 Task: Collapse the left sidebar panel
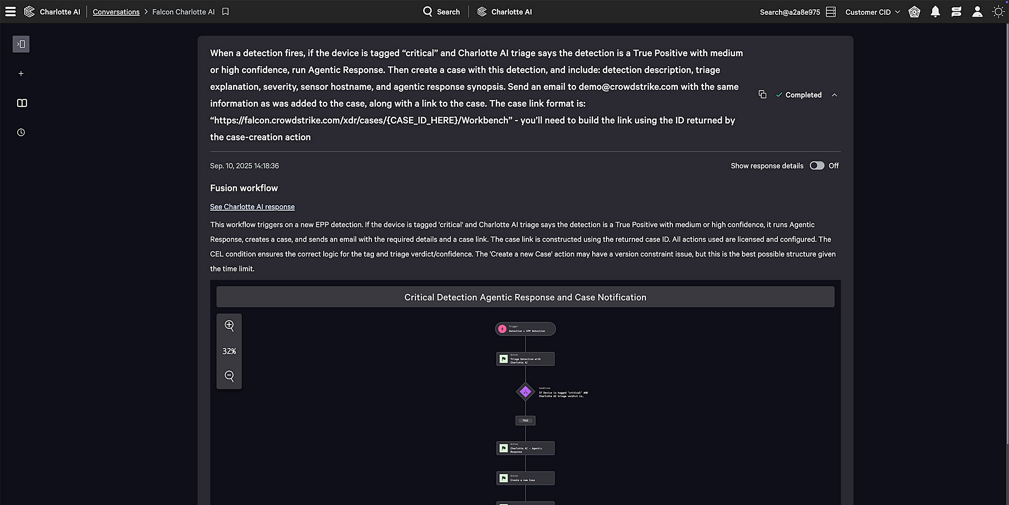[21, 44]
